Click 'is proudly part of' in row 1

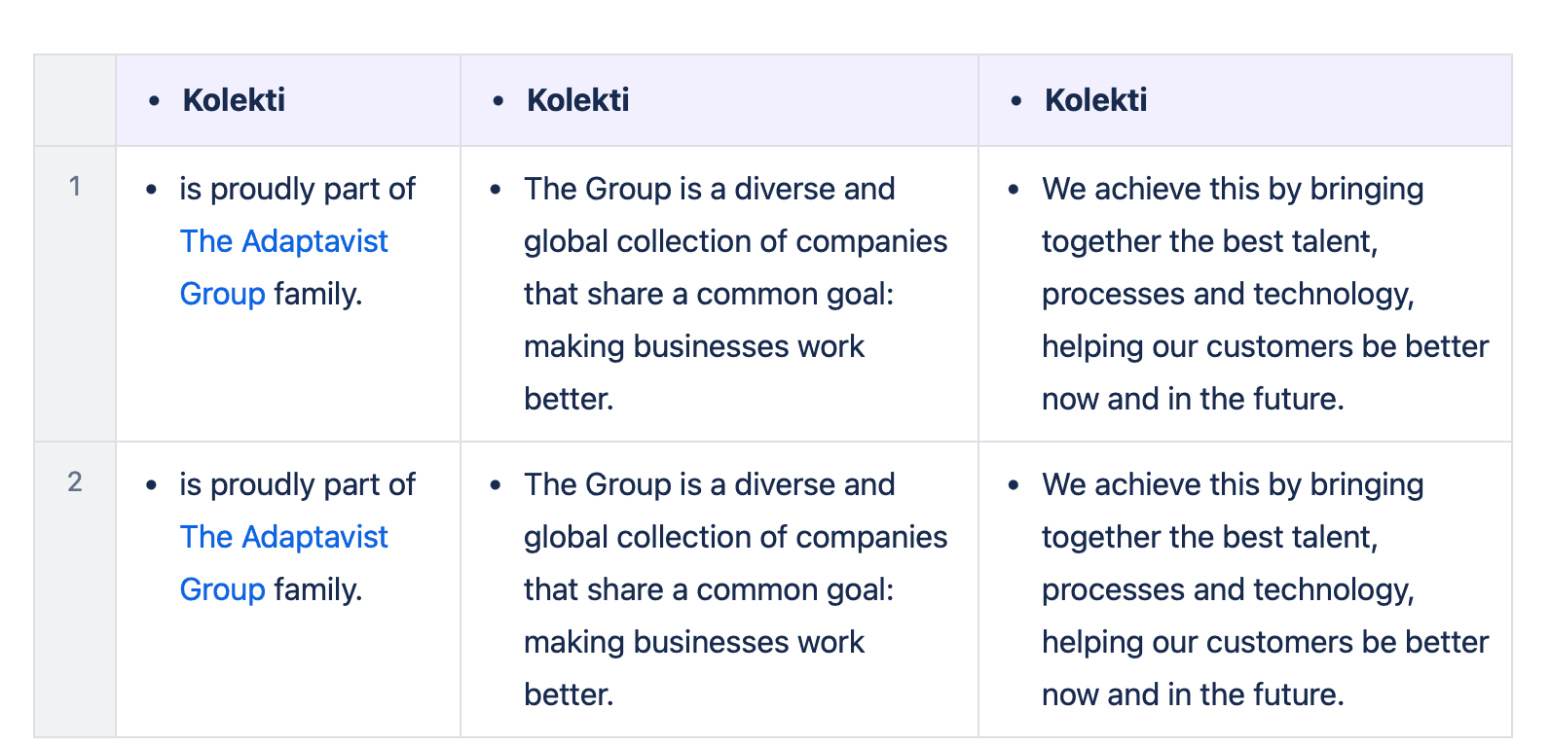point(297,189)
